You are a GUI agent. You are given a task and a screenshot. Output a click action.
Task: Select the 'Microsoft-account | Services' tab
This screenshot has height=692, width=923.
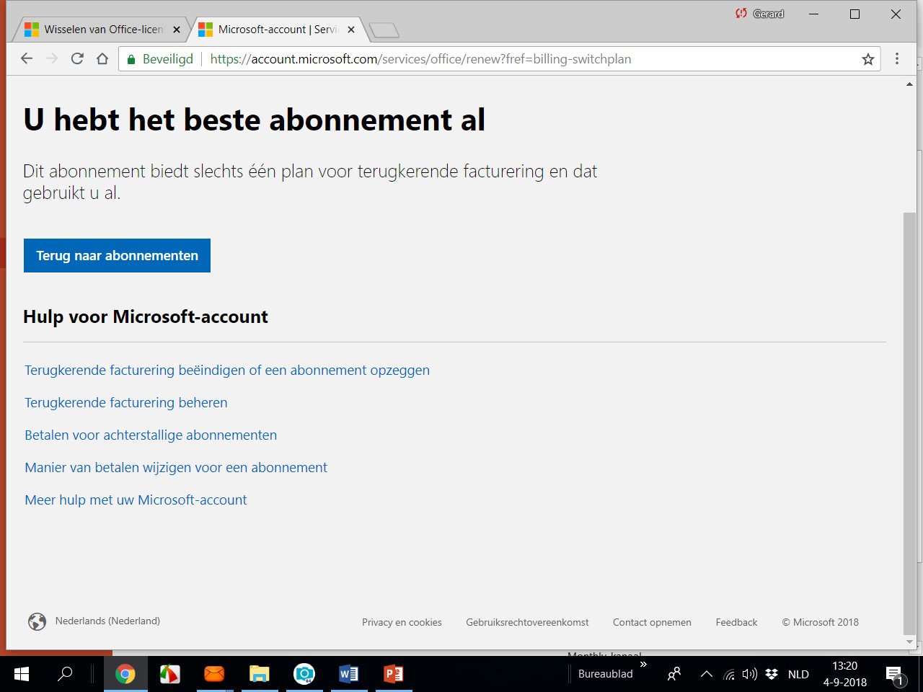(277, 30)
